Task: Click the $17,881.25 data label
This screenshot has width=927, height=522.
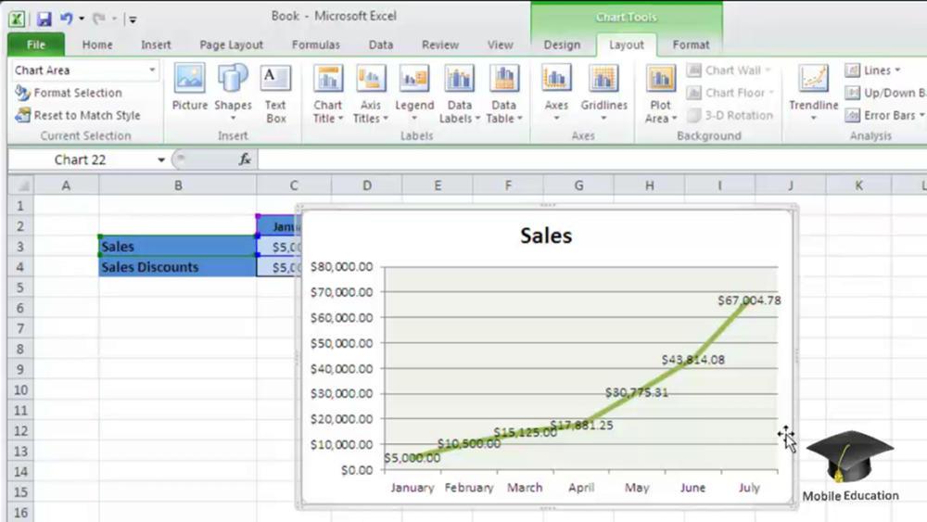Action: 581,425
